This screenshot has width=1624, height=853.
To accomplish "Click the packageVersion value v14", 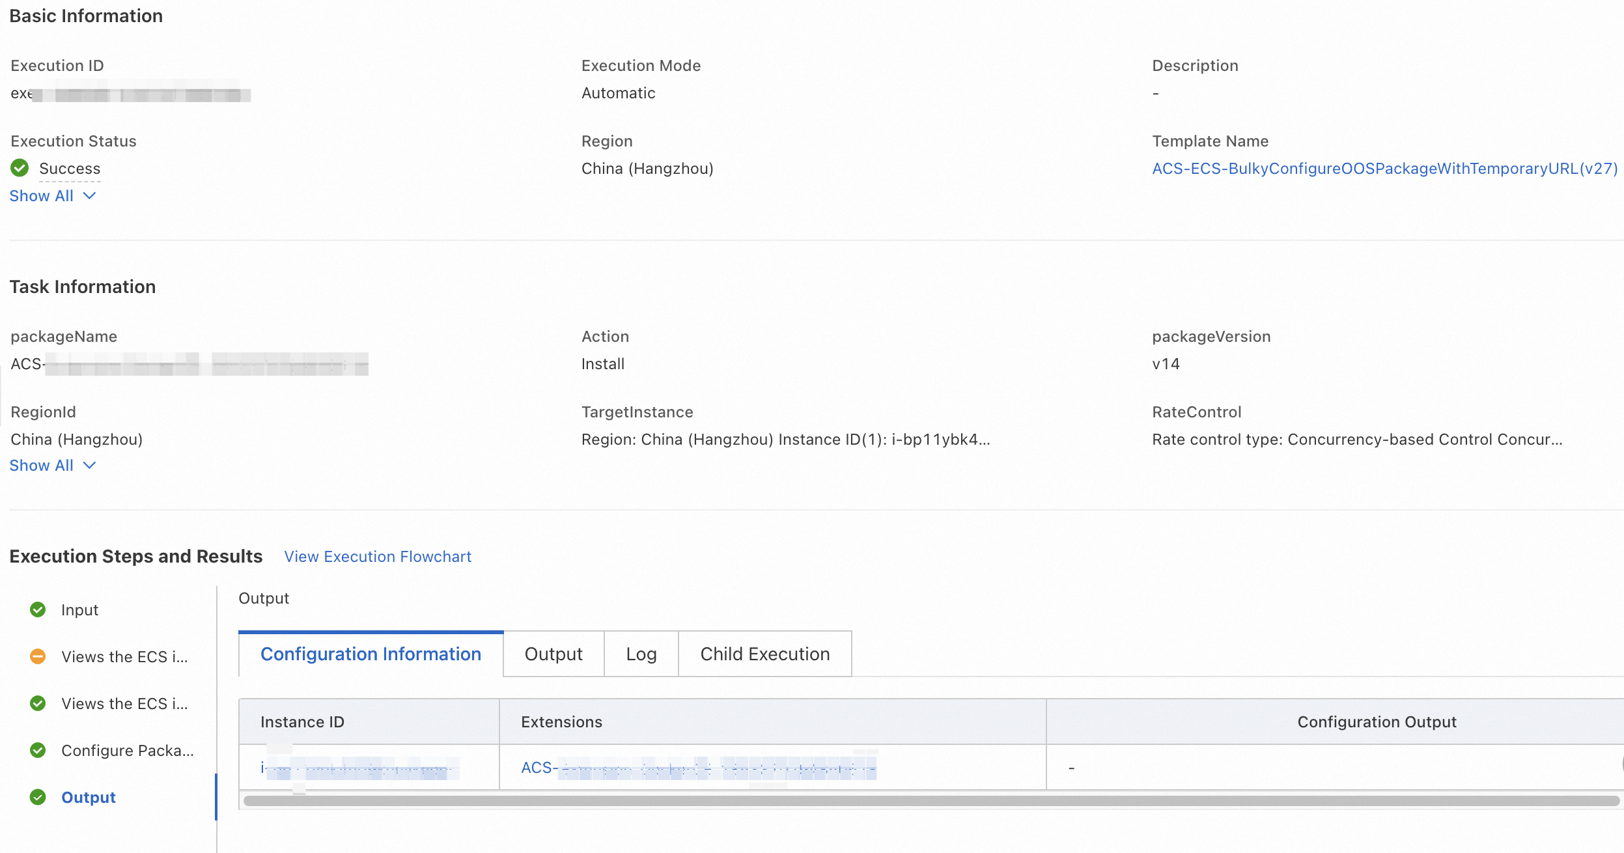I will (x=1166, y=364).
